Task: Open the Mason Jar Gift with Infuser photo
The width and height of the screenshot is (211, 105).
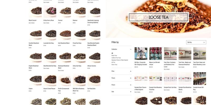Action: pyautogui.click(x=156, y=54)
